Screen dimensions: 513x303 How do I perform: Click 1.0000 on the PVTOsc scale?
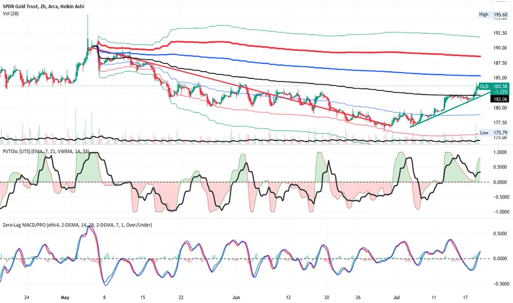[x=500, y=152]
